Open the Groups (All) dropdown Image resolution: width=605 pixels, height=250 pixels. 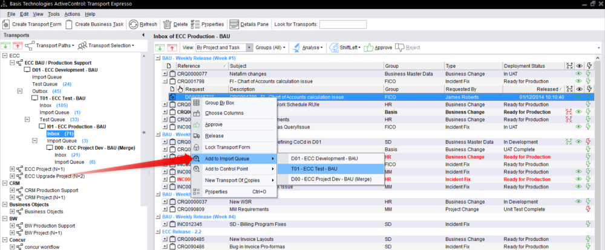click(270, 48)
